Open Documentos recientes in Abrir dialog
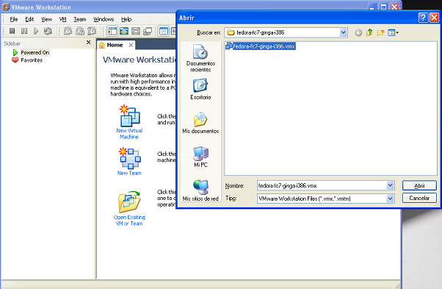The image size is (442, 289). coord(200,58)
